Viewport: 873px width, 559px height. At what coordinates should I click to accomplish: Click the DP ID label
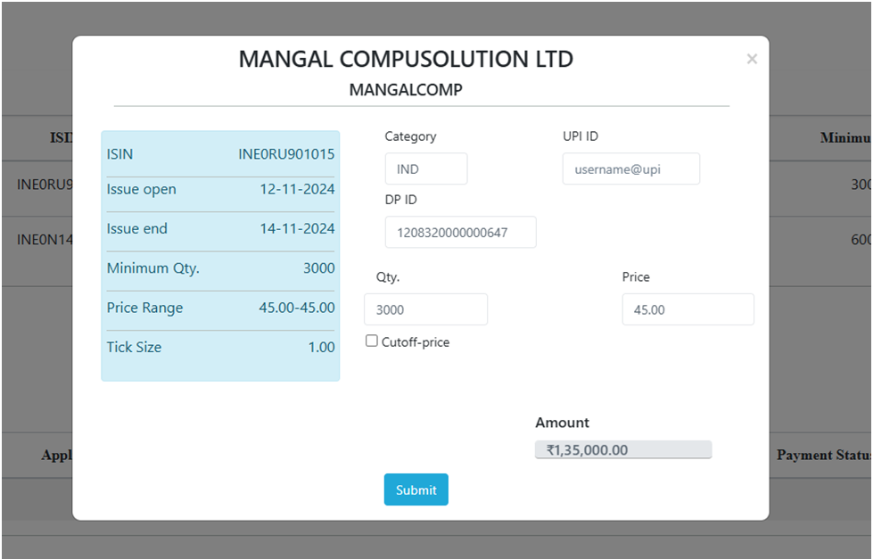[x=401, y=200]
